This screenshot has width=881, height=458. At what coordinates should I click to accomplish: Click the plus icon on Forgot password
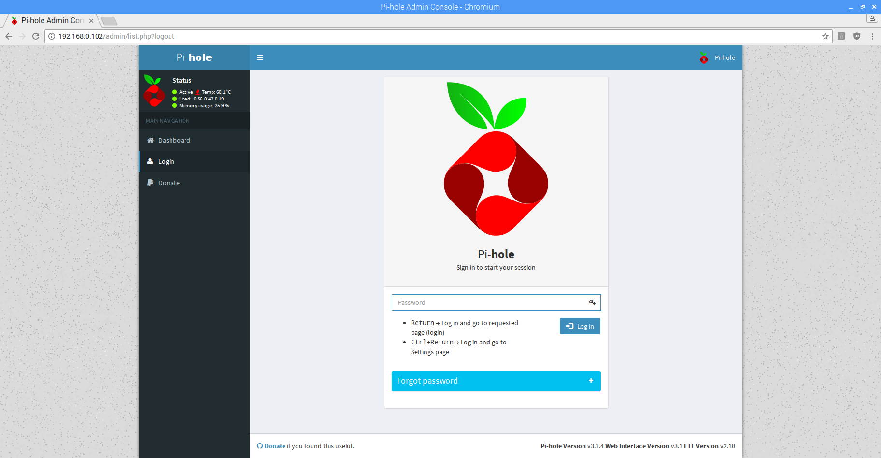tap(591, 381)
